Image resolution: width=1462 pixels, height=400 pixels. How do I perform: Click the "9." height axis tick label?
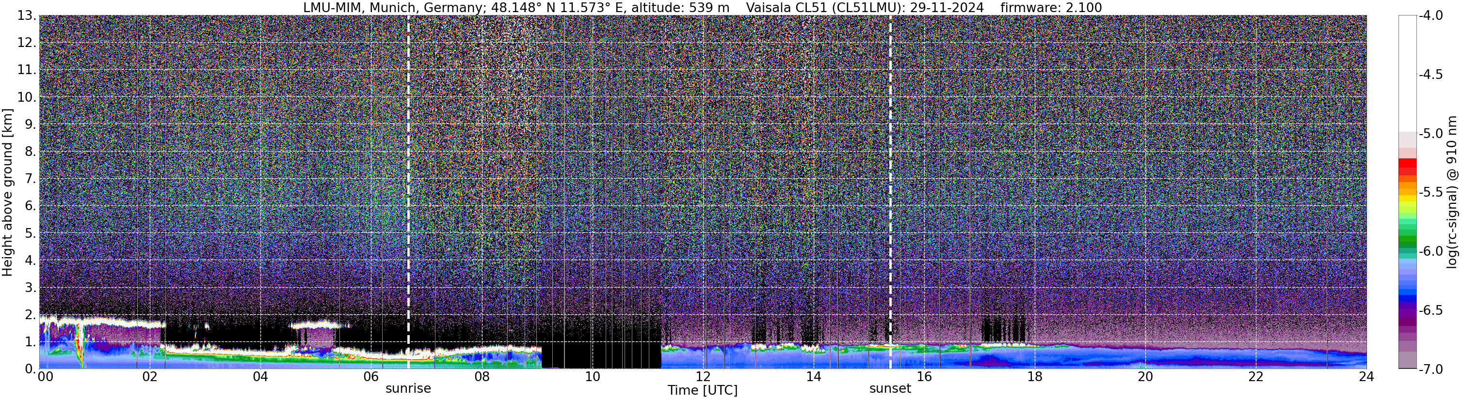(x=31, y=124)
